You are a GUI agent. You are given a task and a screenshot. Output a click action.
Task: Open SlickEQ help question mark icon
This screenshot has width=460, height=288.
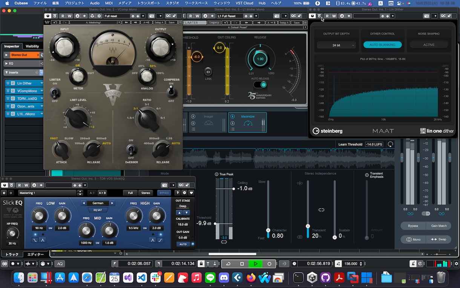(x=178, y=193)
